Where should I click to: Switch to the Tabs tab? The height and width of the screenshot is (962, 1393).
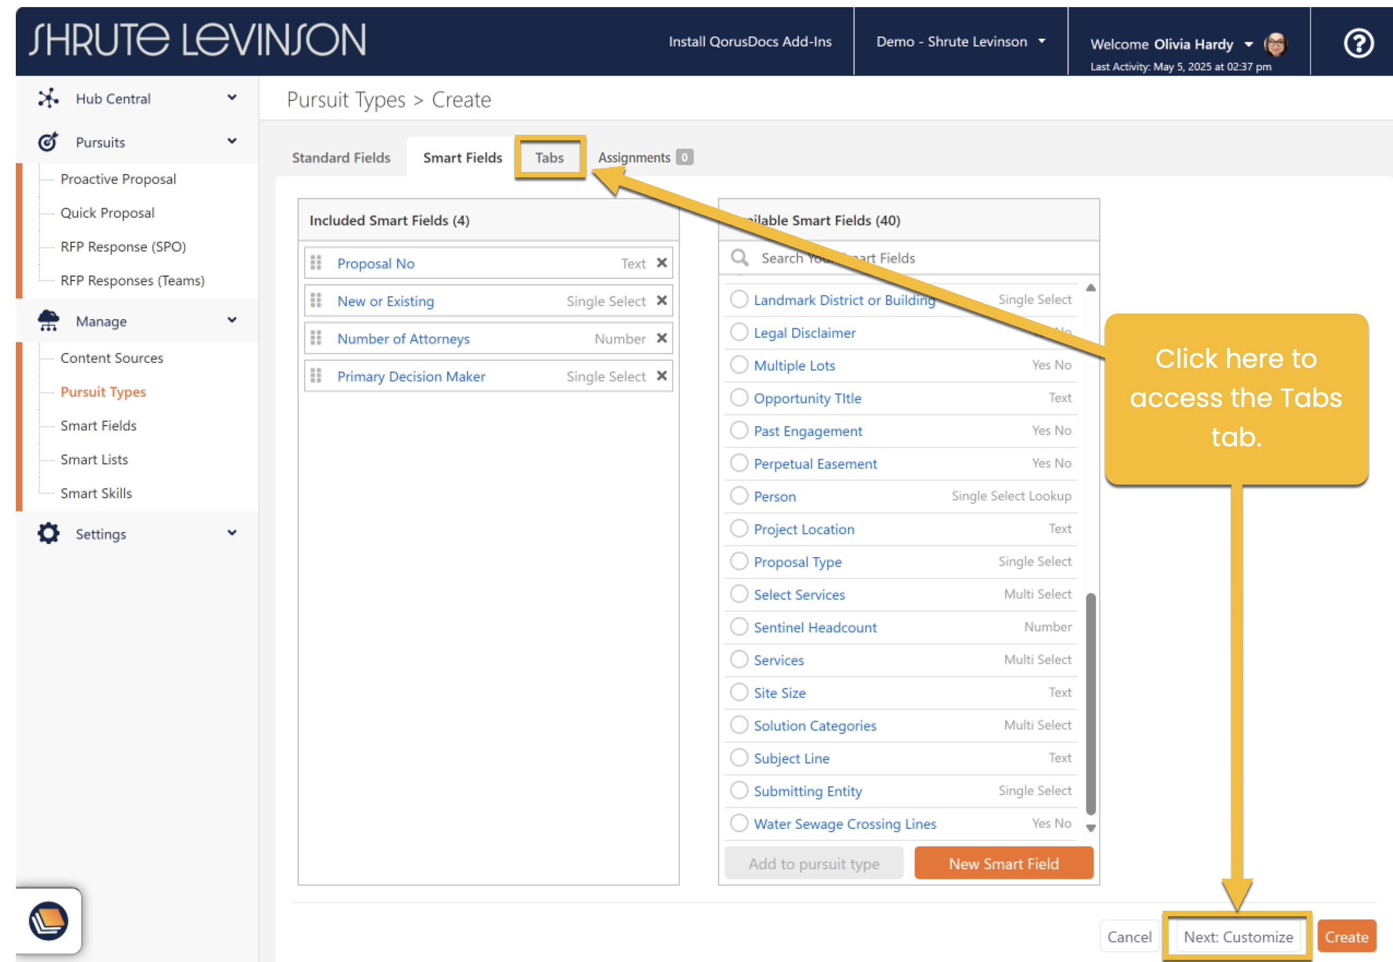tap(549, 157)
